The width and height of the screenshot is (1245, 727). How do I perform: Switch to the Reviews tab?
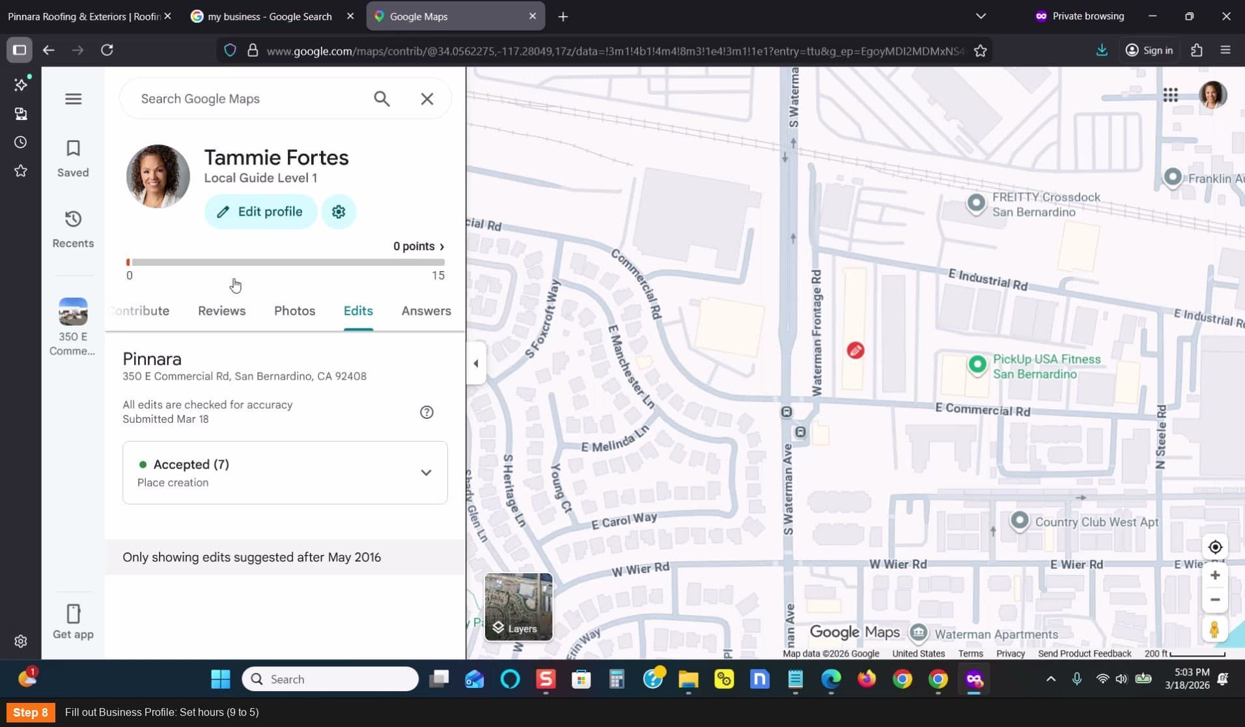click(221, 311)
